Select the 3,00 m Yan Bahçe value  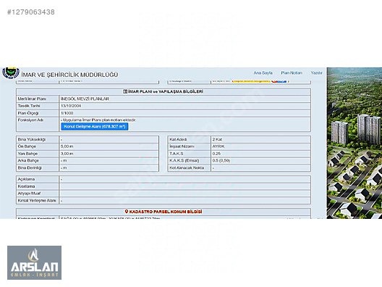(x=67, y=154)
